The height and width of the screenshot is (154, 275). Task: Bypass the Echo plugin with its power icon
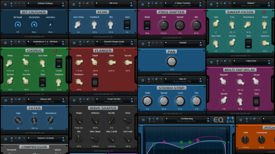point(74,4)
